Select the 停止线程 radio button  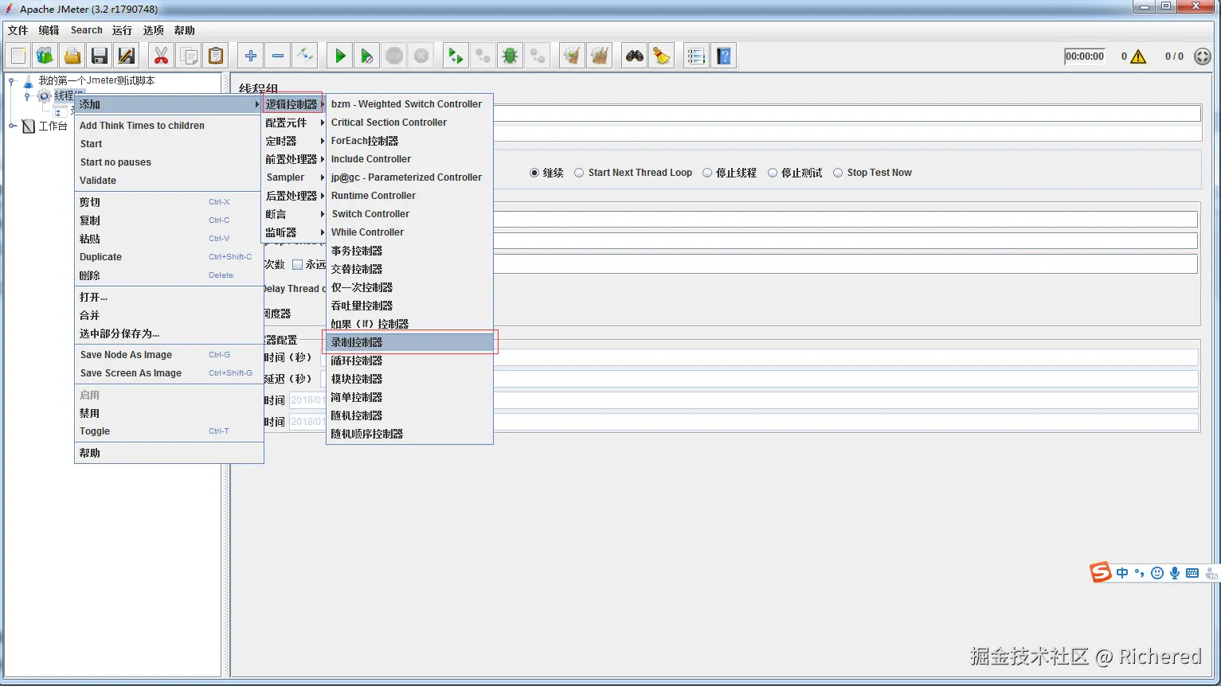707,173
